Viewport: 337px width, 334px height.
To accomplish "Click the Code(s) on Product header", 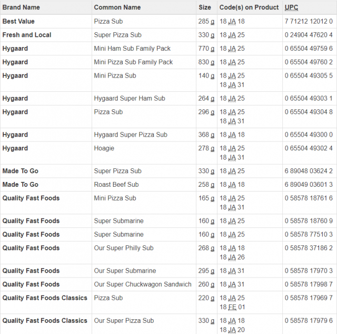I will click(249, 7).
